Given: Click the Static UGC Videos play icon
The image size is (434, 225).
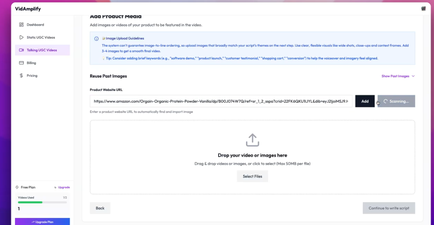Looking at the screenshot, I should [21, 38].
